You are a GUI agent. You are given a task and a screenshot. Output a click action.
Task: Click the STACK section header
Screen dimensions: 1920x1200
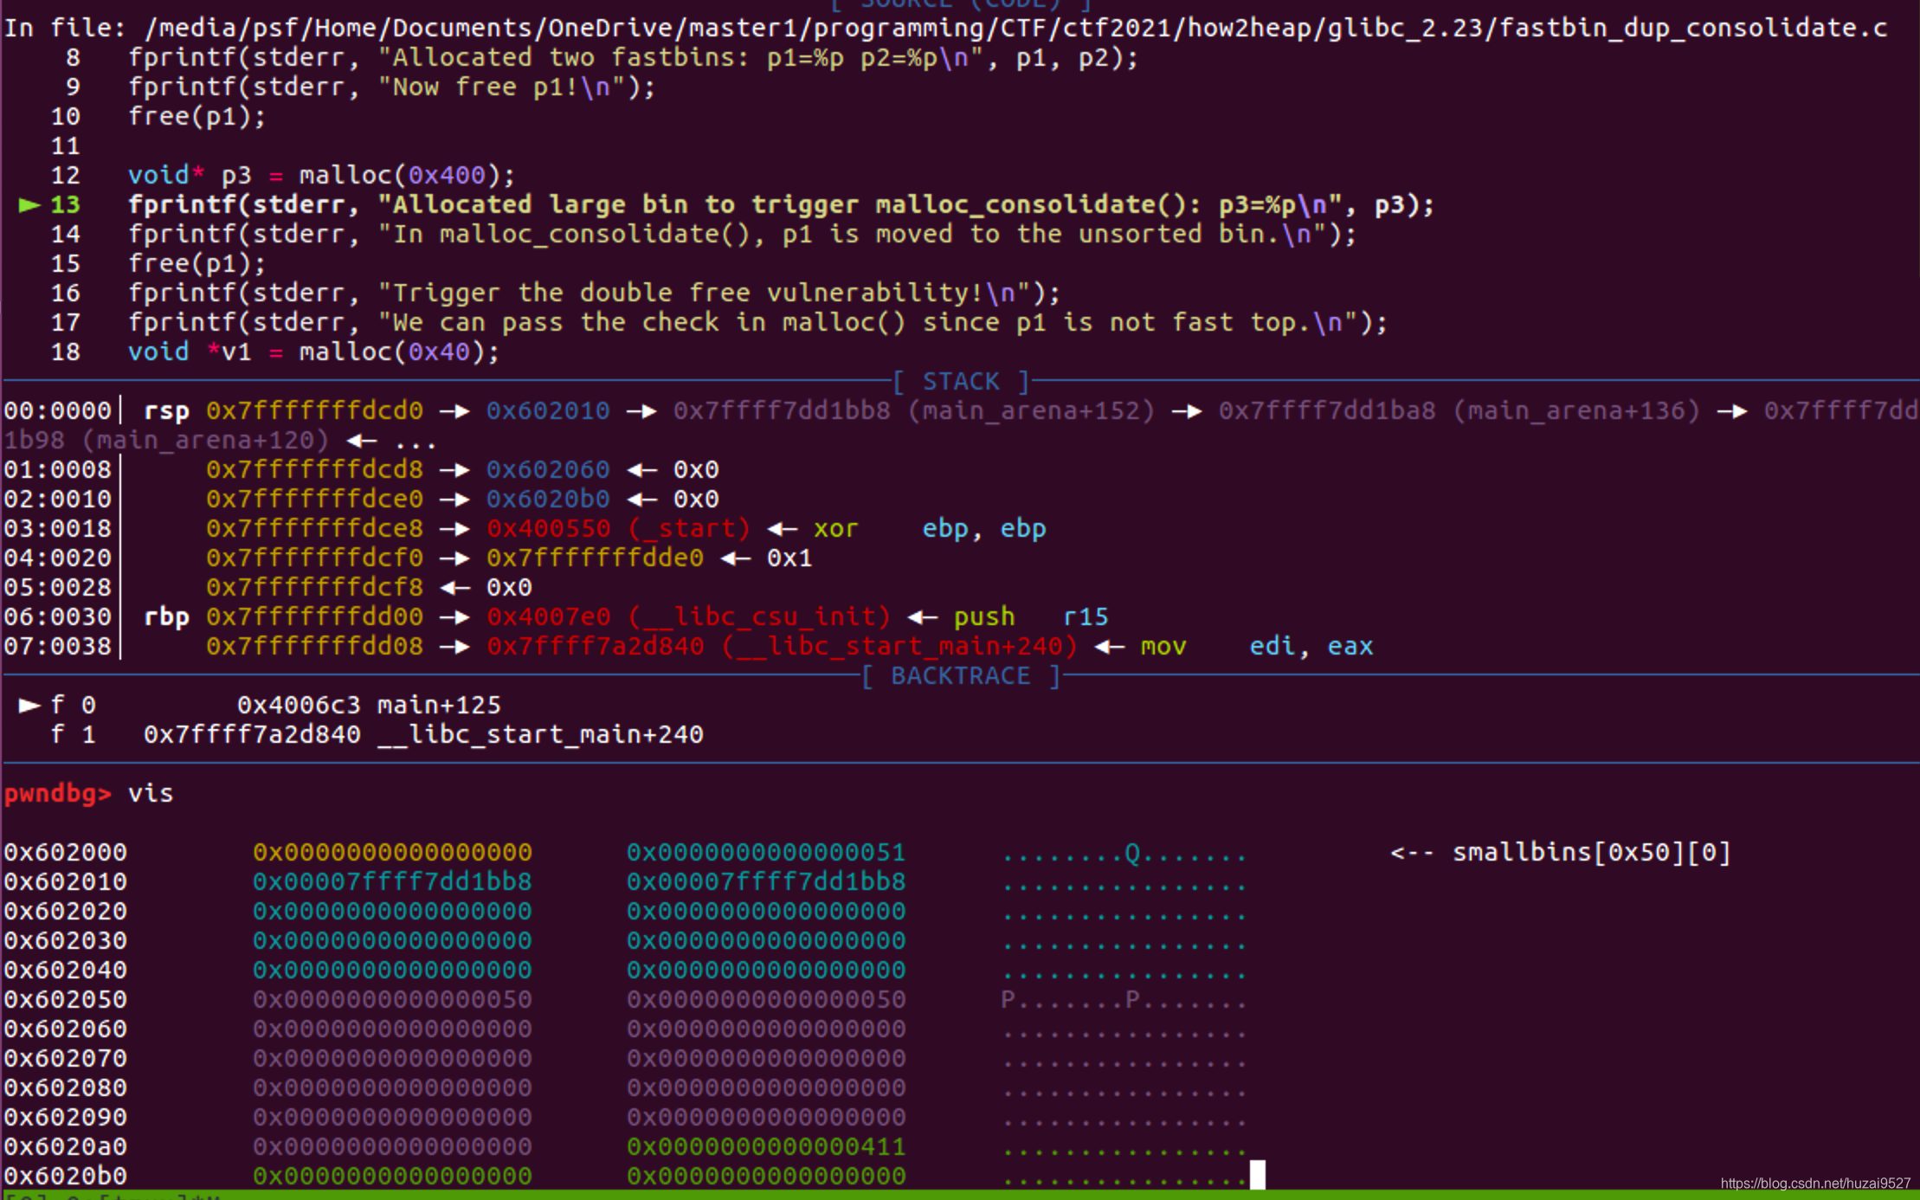pos(961,382)
